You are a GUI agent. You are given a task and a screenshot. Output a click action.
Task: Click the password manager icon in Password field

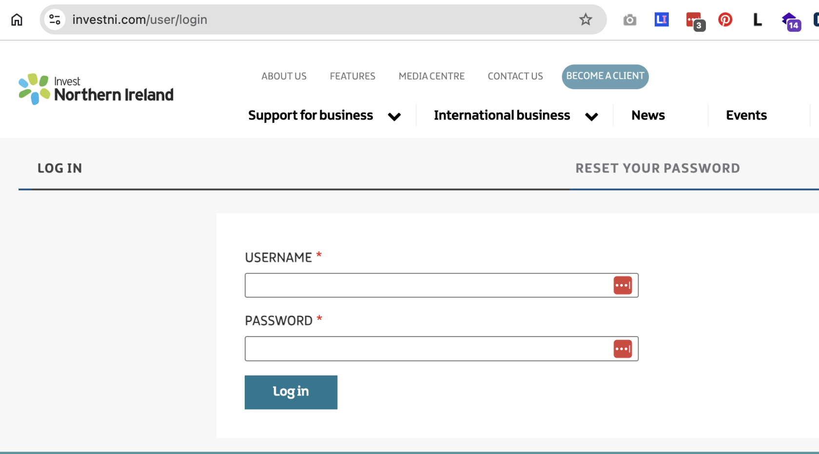623,349
